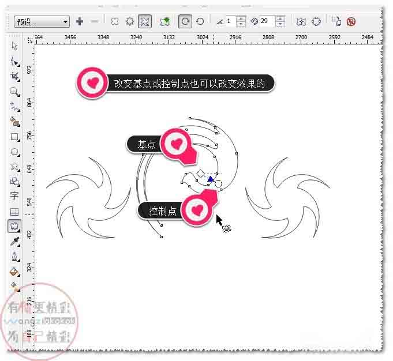Activate the Zoom magnifier tool
The height and width of the screenshot is (361, 393).
point(14,92)
